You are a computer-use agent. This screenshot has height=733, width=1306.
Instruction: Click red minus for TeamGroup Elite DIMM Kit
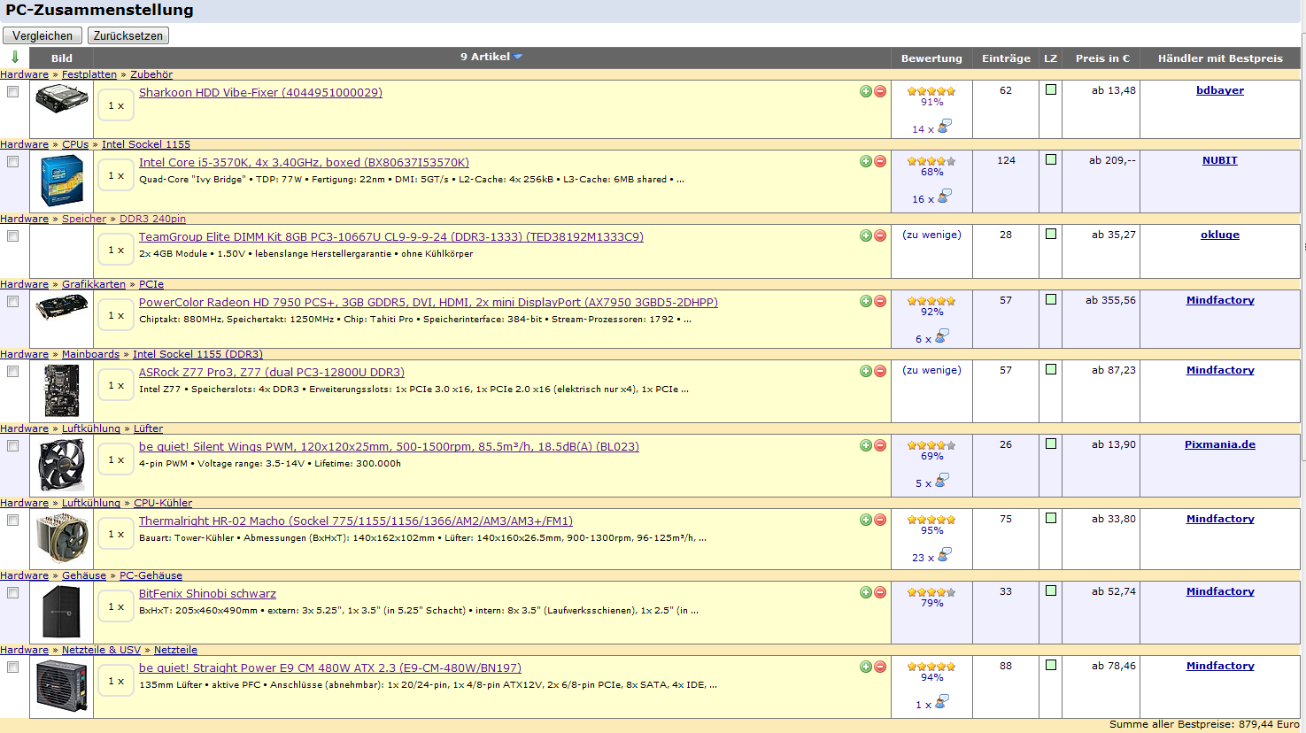click(880, 235)
